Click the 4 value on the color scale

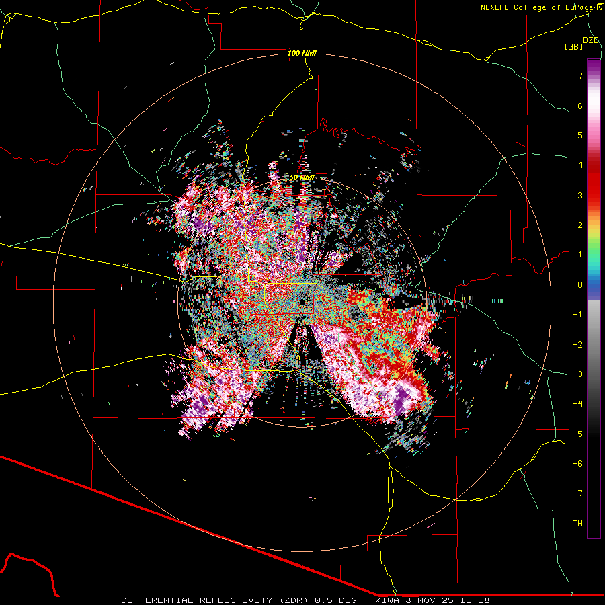(580, 165)
